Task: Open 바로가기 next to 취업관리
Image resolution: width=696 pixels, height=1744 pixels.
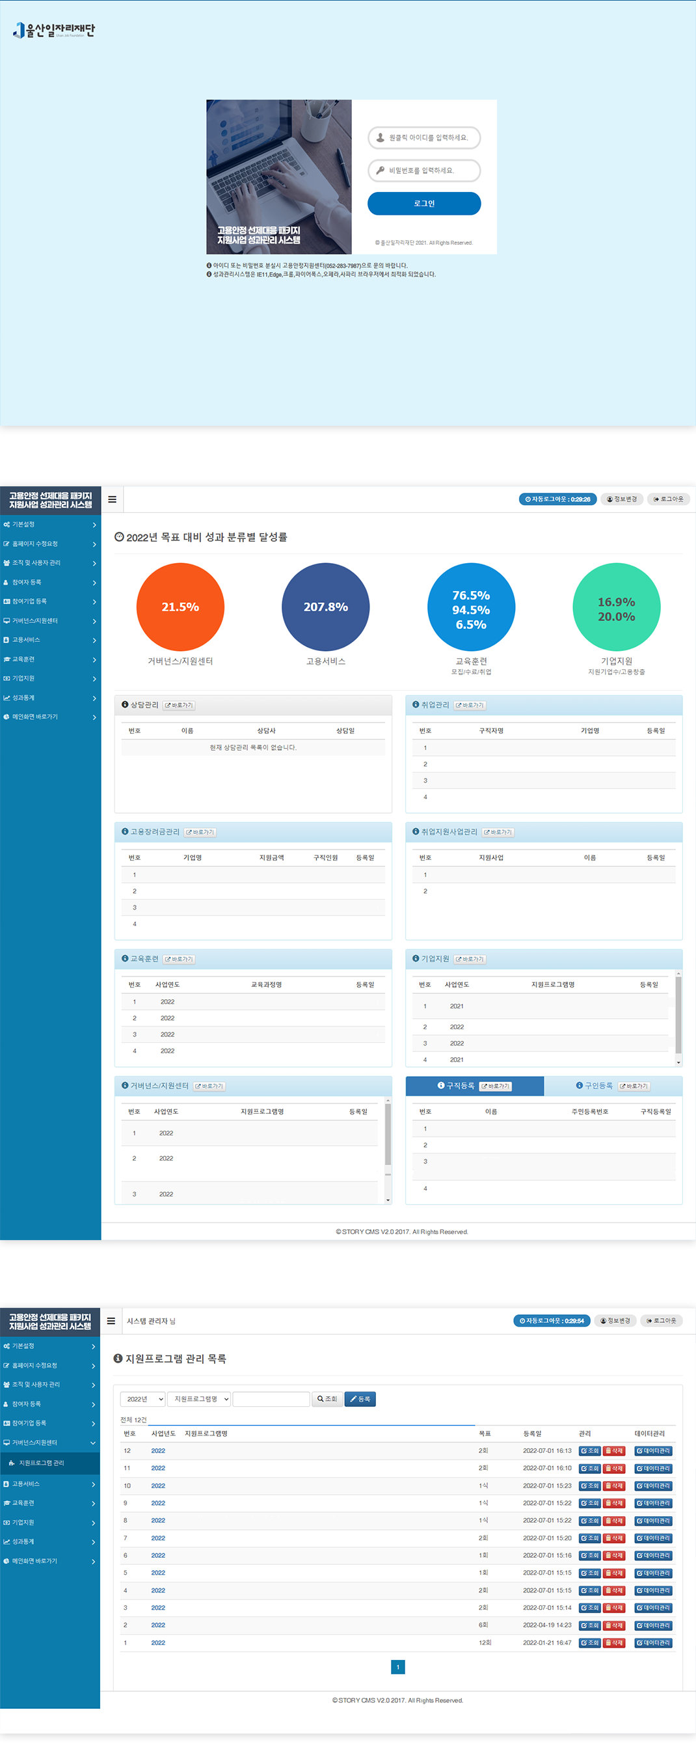Action: [470, 705]
